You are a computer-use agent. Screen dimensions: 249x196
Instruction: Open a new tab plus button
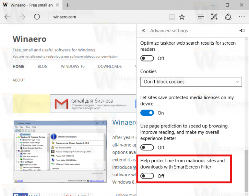pyautogui.click(x=67, y=5)
